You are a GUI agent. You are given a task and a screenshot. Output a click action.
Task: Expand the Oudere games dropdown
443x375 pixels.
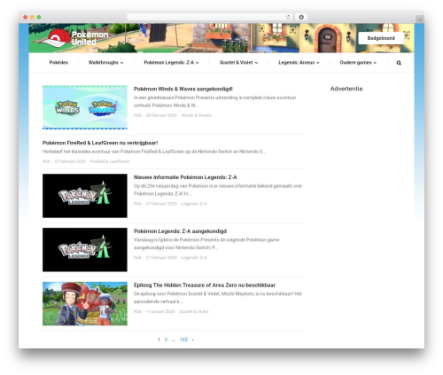[358, 62]
